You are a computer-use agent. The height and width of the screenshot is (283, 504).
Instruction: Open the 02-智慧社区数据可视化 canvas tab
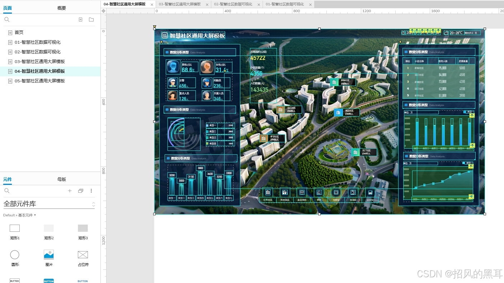coord(233,4)
